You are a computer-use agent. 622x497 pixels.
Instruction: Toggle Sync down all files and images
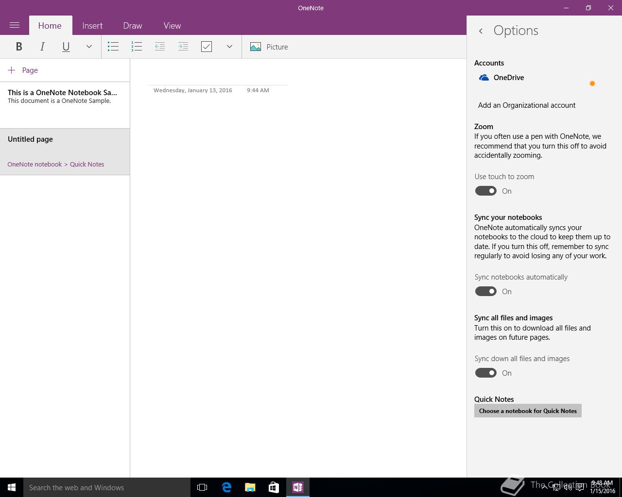(486, 373)
